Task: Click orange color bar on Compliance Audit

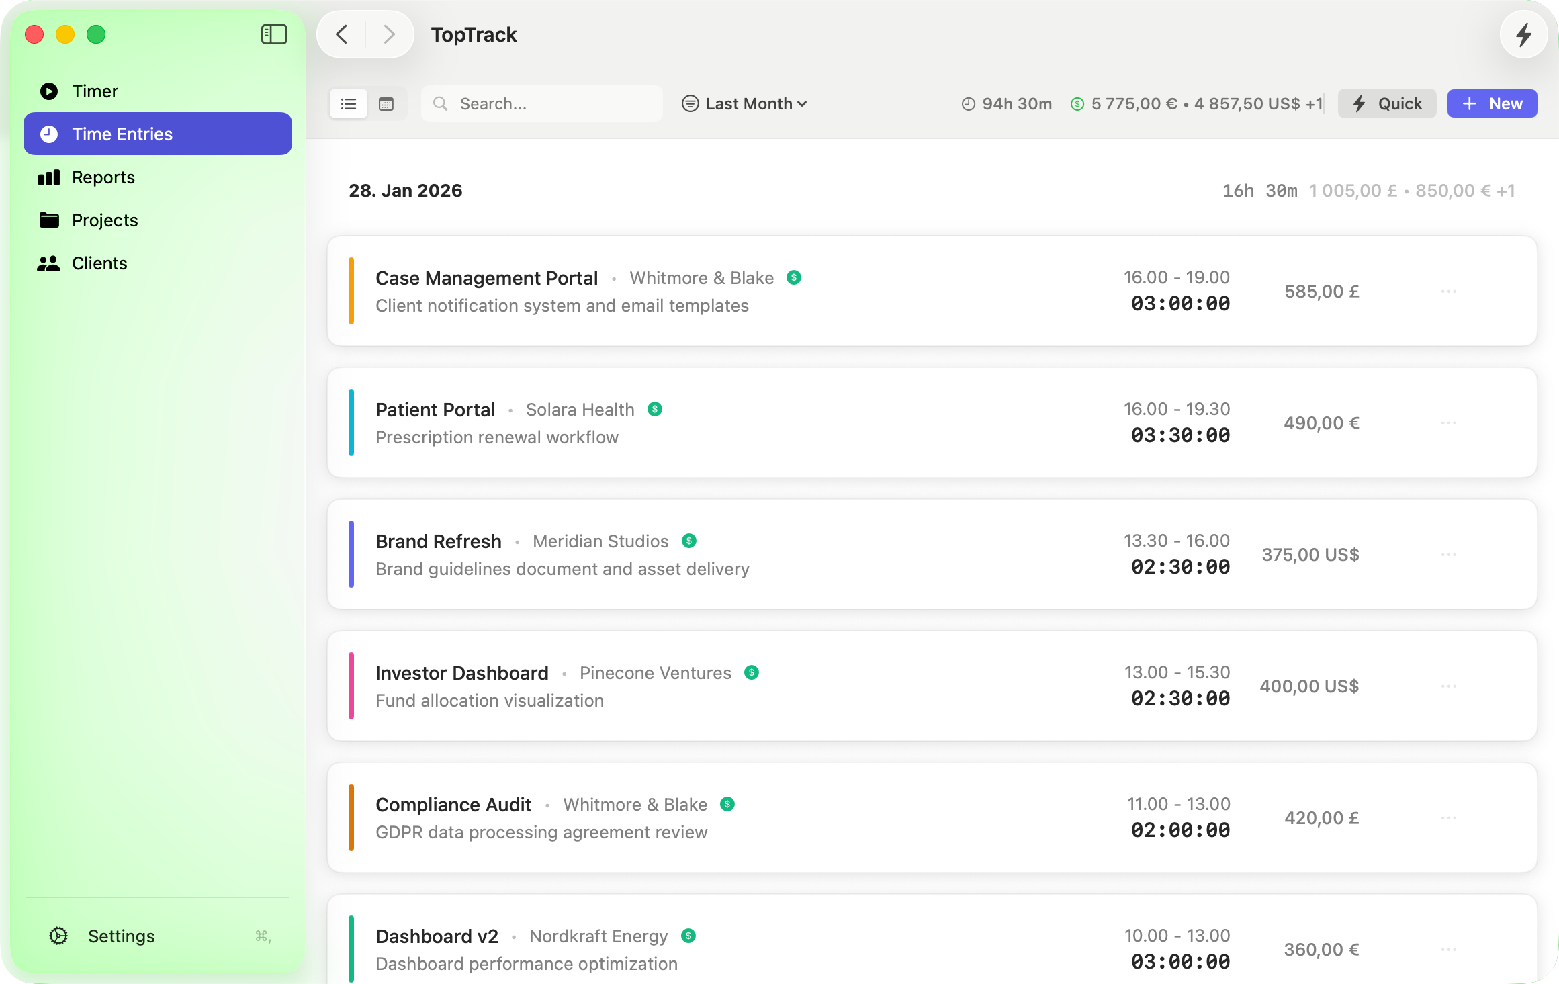Action: coord(351,817)
